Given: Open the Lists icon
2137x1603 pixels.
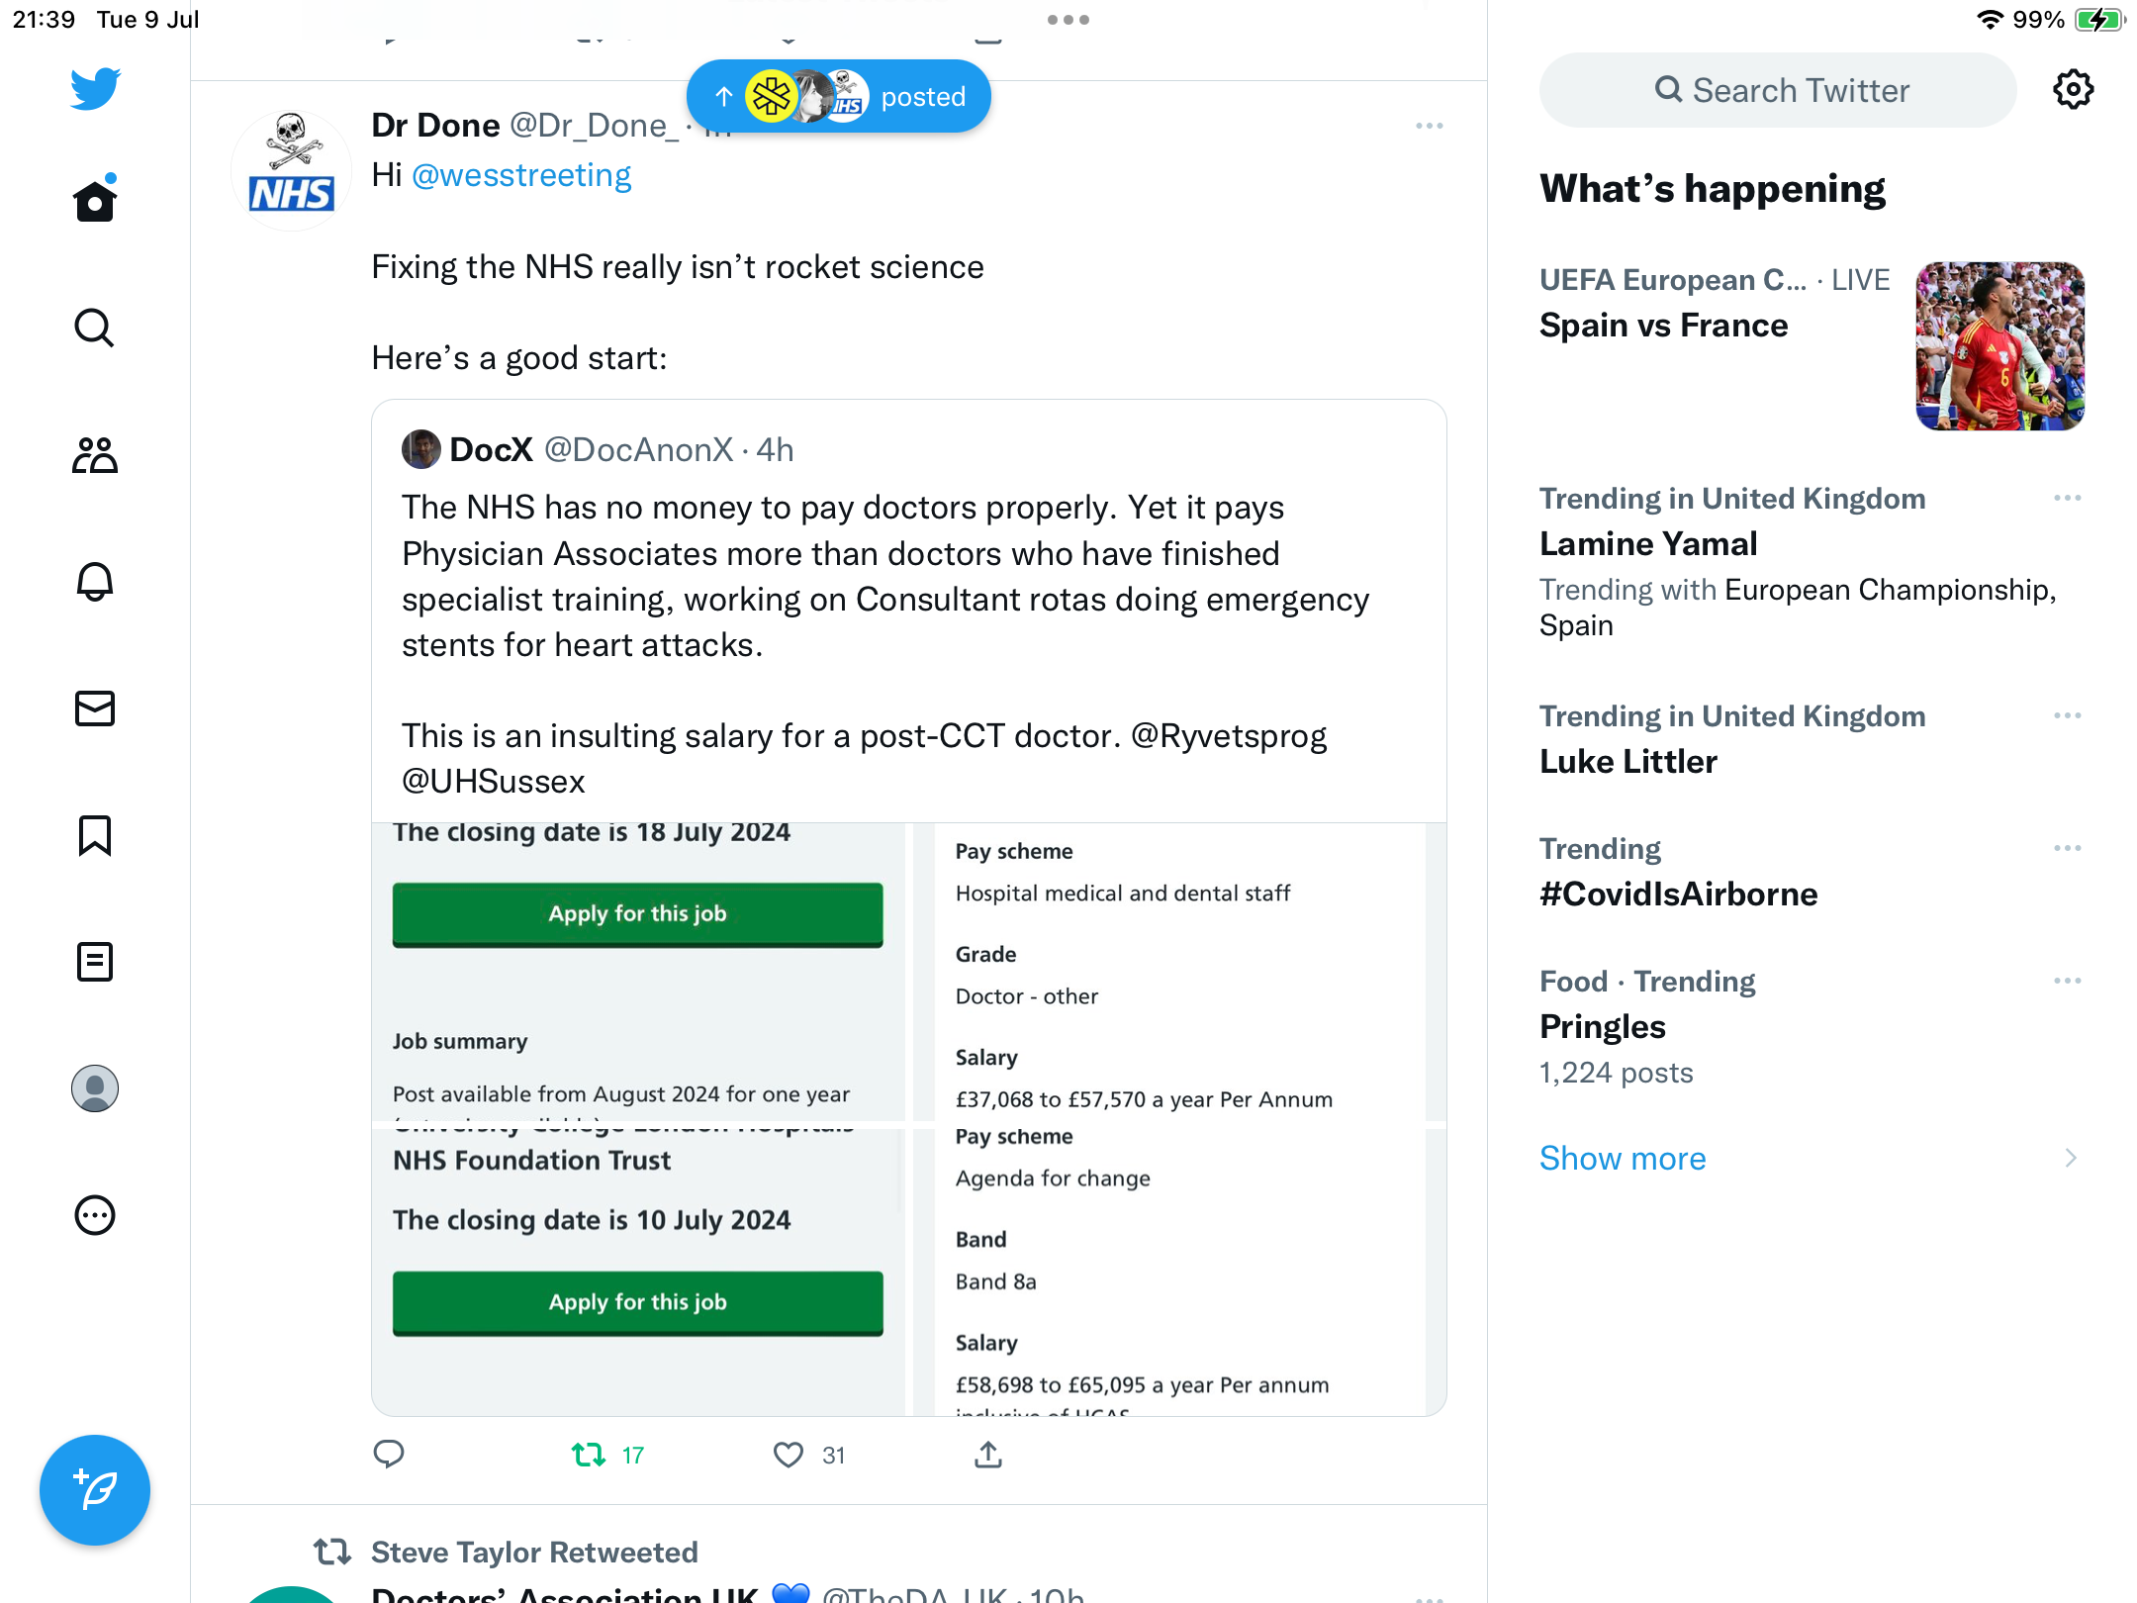Looking at the screenshot, I should click(95, 962).
